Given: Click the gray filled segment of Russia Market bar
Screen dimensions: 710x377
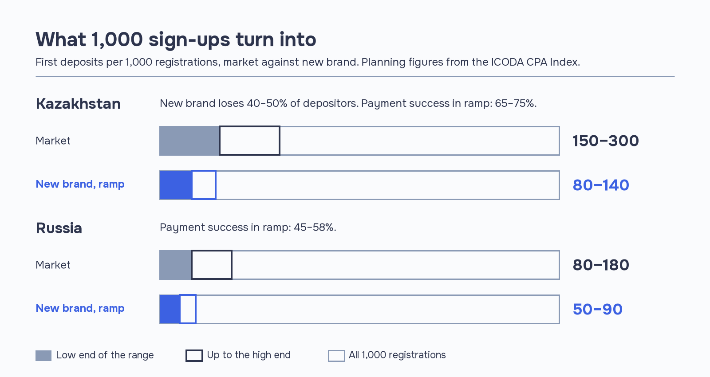Looking at the screenshot, I should pos(176,265).
